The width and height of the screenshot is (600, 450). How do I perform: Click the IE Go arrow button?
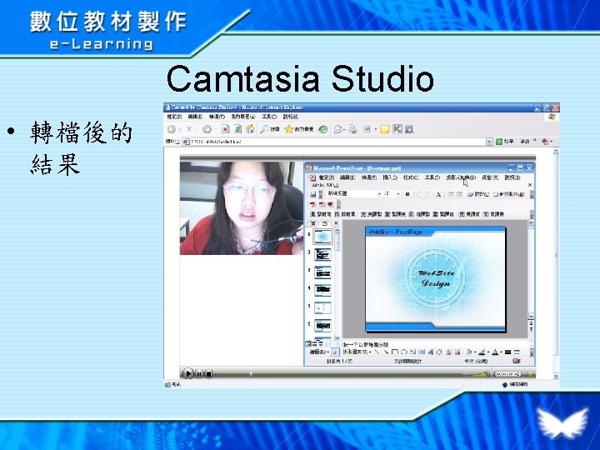pyautogui.click(x=499, y=142)
